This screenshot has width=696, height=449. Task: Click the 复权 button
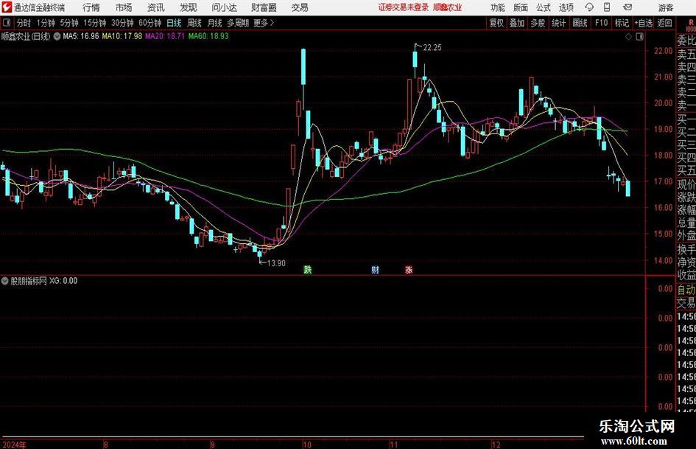pyautogui.click(x=496, y=23)
